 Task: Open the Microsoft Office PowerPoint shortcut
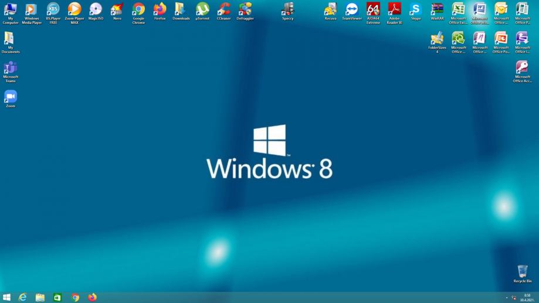[x=501, y=43]
